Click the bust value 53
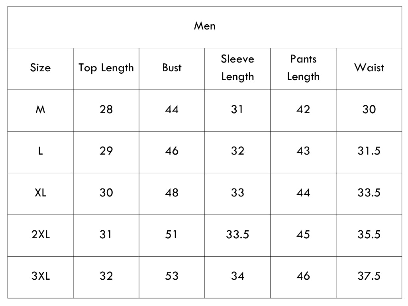Screen dimensions: 408x306 [172, 276]
